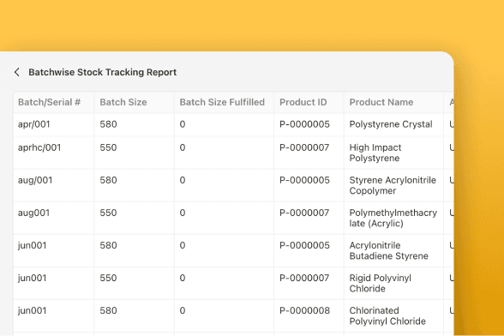Click fulfilled value 0 in aug001 row
Viewport: 504px width, 336px height.
point(183,213)
